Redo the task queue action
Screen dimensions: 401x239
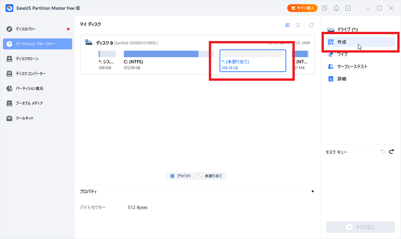391,151
